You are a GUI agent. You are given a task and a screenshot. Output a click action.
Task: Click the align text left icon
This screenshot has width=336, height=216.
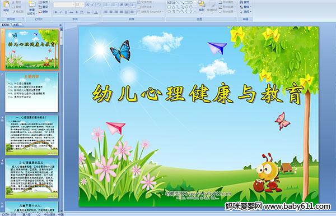(x=106, y=12)
